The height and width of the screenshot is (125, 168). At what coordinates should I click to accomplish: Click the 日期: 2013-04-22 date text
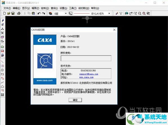pyautogui.click(x=70, y=47)
